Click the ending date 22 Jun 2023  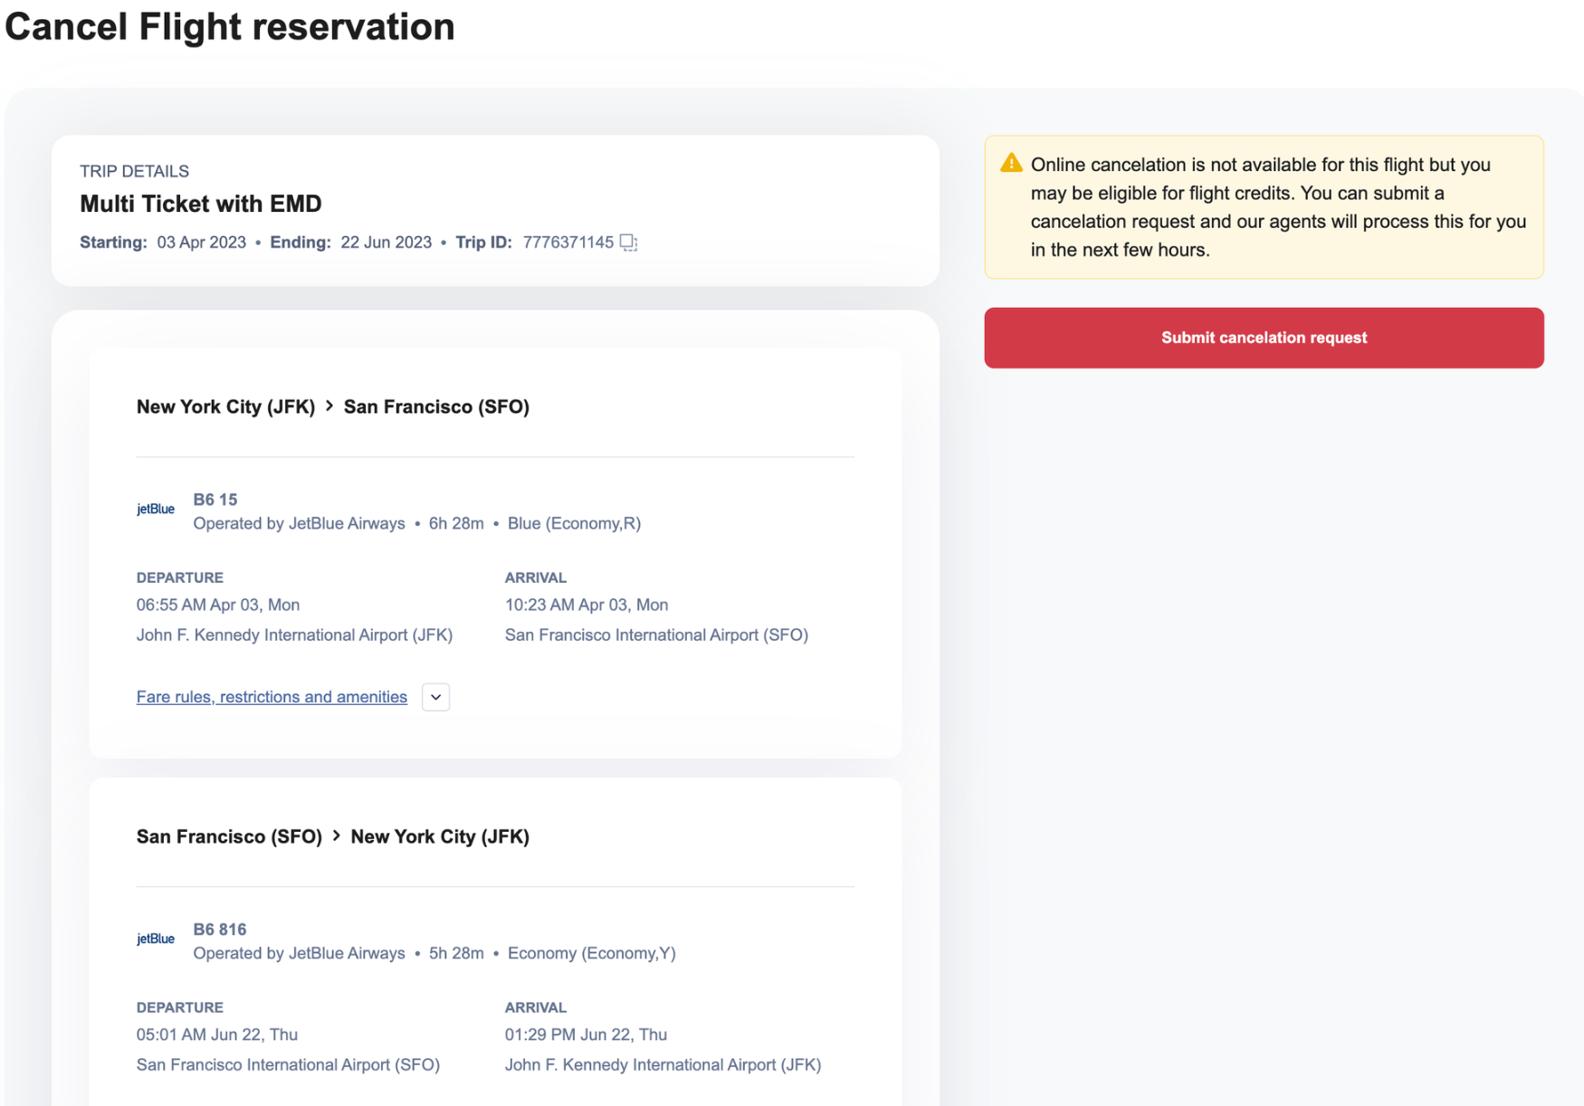pyautogui.click(x=386, y=243)
